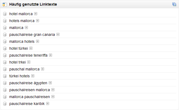Screen dimensions: 179x110
Task: Expand the hotel trkei entry
Action: point(29,62)
